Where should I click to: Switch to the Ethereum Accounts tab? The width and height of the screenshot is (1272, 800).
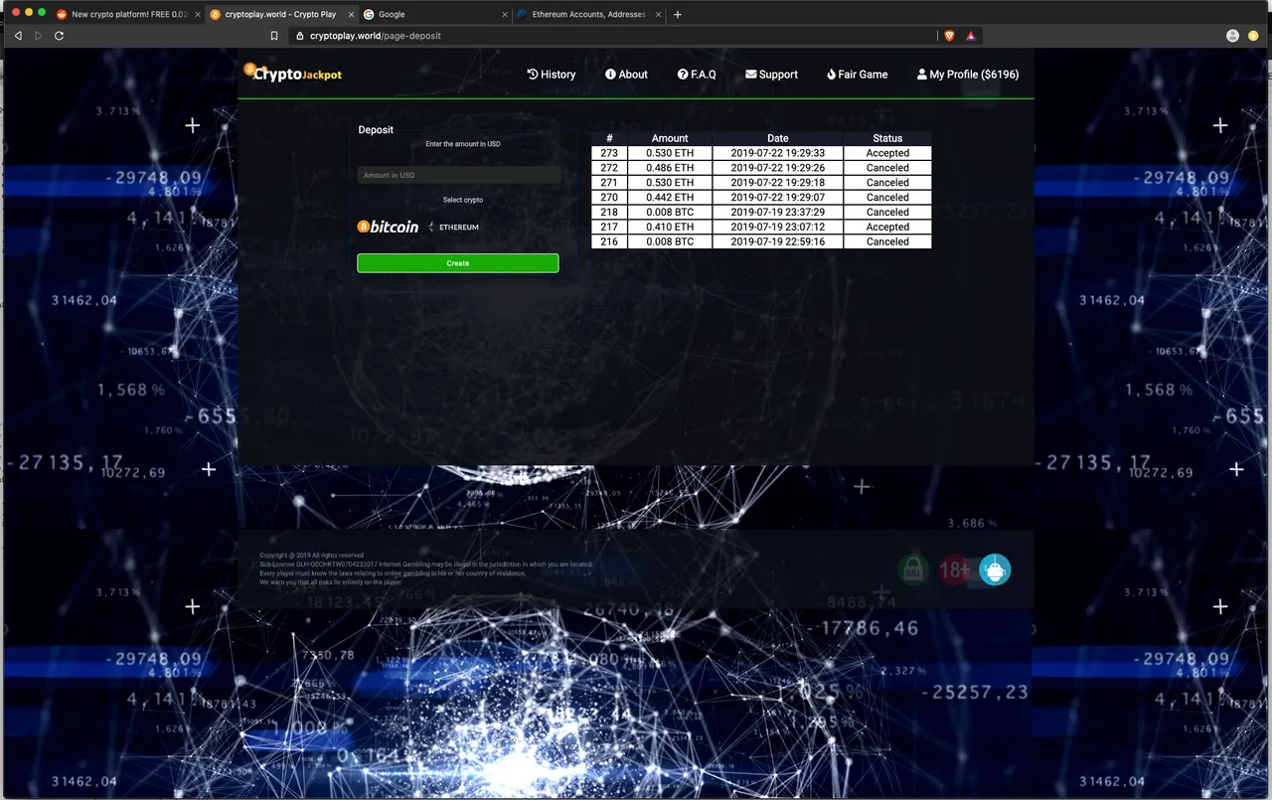click(x=588, y=15)
